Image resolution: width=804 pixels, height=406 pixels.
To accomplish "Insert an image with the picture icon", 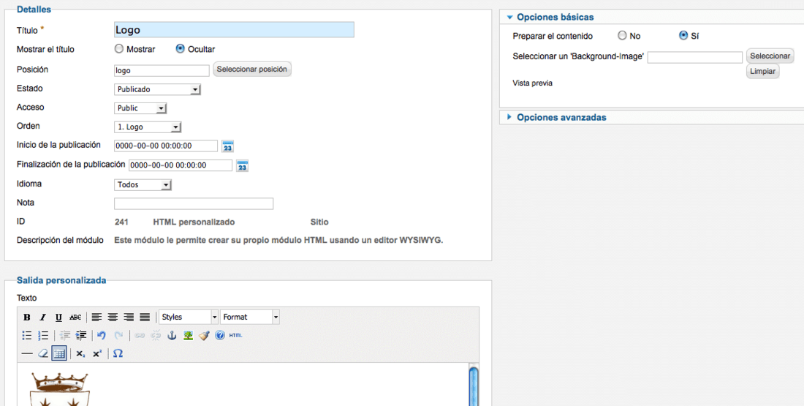I will (x=188, y=336).
